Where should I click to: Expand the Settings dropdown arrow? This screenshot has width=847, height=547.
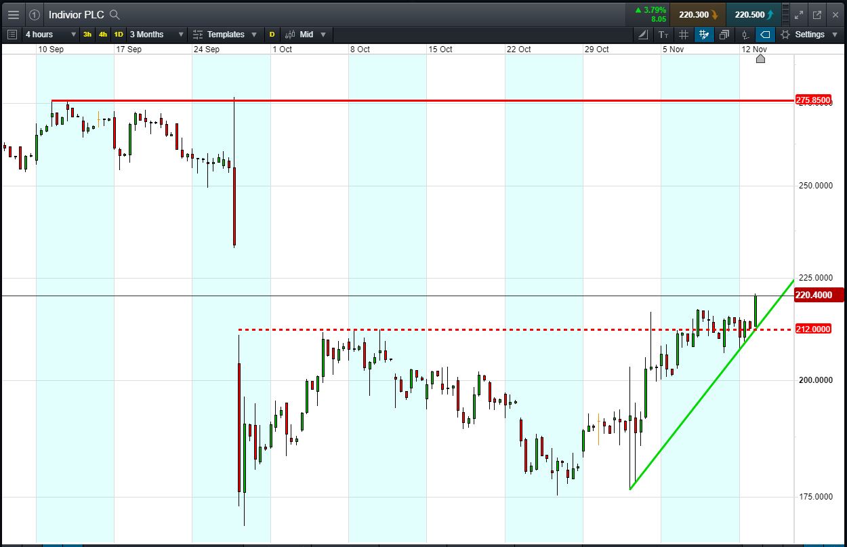click(834, 34)
